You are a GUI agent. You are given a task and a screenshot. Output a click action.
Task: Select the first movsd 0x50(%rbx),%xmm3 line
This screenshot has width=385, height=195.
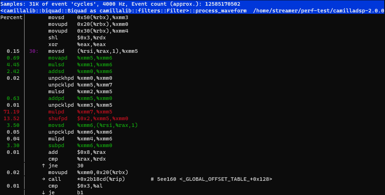pyautogui.click(x=88, y=17)
